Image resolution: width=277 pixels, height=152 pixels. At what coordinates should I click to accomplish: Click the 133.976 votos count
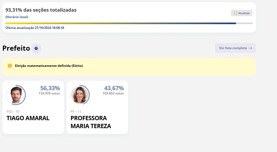[x=49, y=93]
